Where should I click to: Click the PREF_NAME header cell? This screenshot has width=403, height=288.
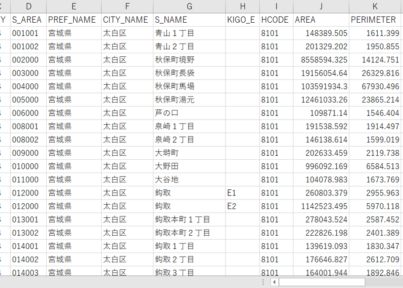(74, 20)
